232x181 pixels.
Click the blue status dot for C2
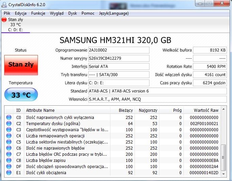coord(9,123)
